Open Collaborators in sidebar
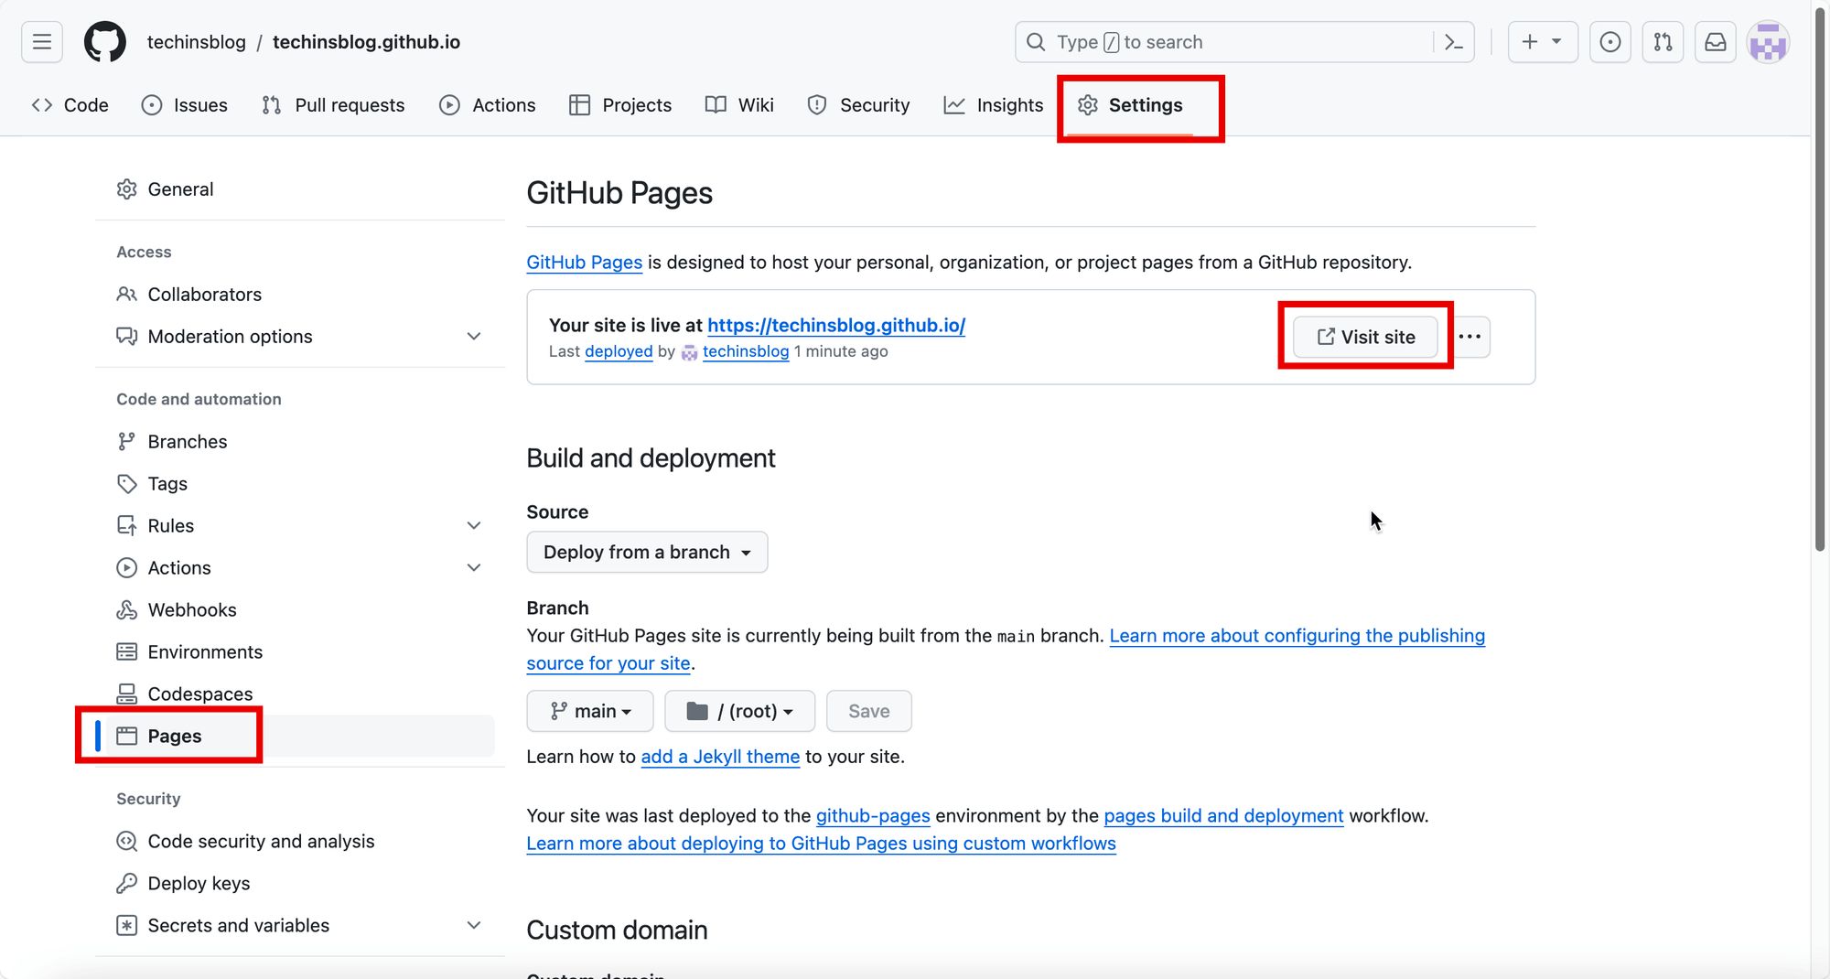Image resolution: width=1830 pixels, height=979 pixels. (300, 295)
